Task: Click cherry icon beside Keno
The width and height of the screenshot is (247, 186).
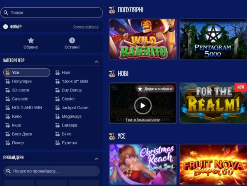Action: click(7, 117)
